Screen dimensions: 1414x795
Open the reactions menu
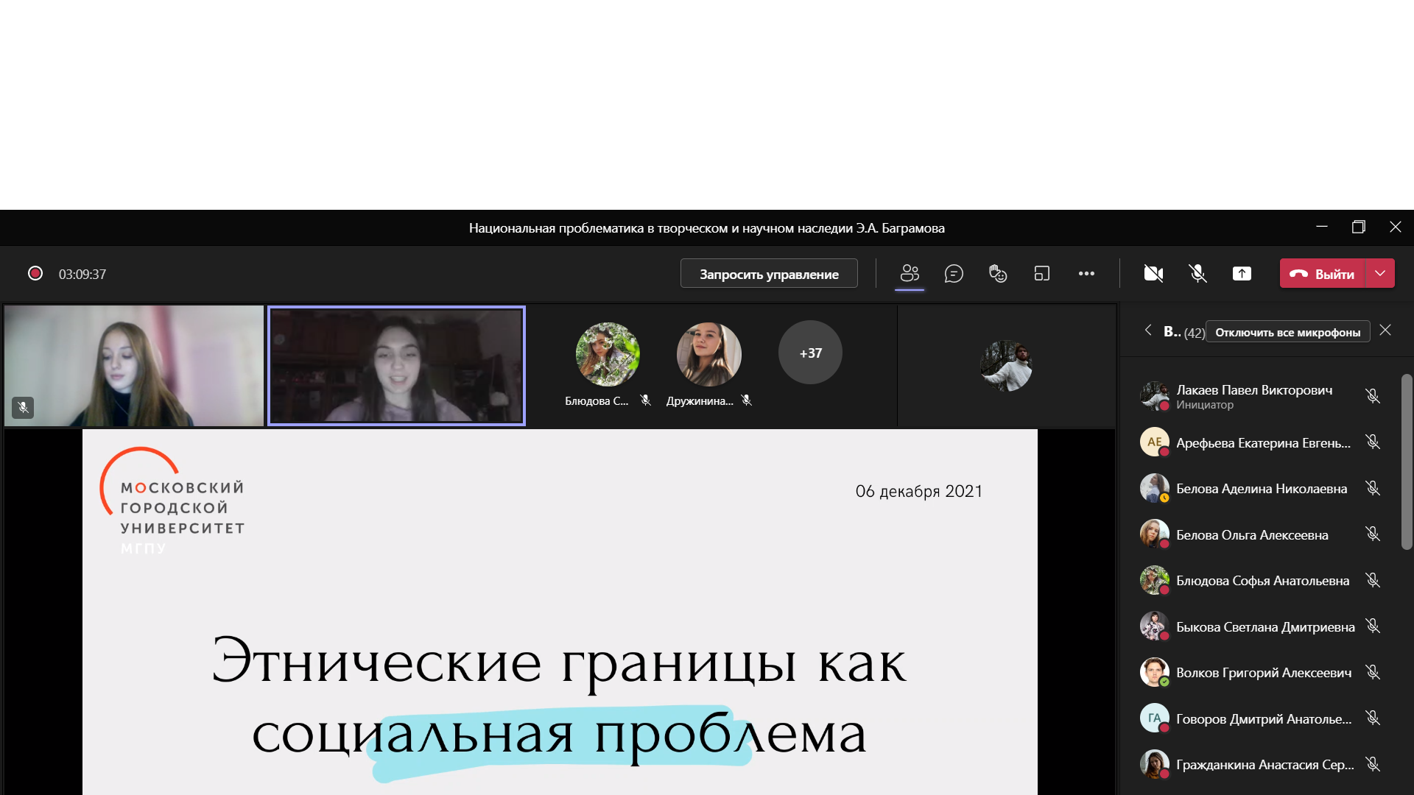click(998, 273)
